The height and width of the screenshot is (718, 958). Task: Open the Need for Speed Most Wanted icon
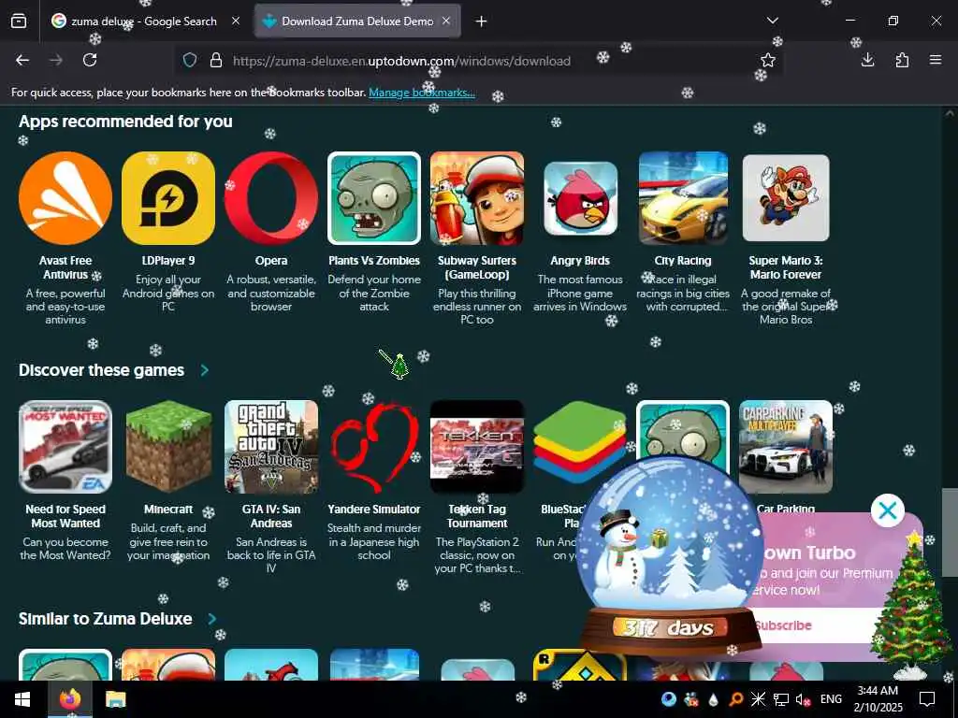[65, 447]
